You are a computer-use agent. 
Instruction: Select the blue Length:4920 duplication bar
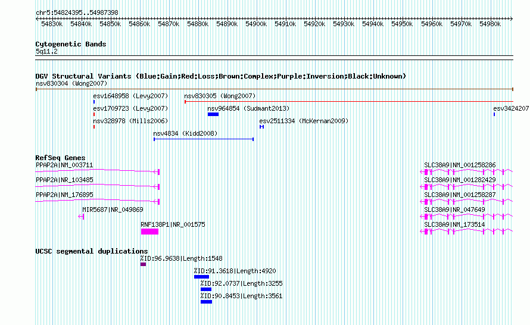201,277
